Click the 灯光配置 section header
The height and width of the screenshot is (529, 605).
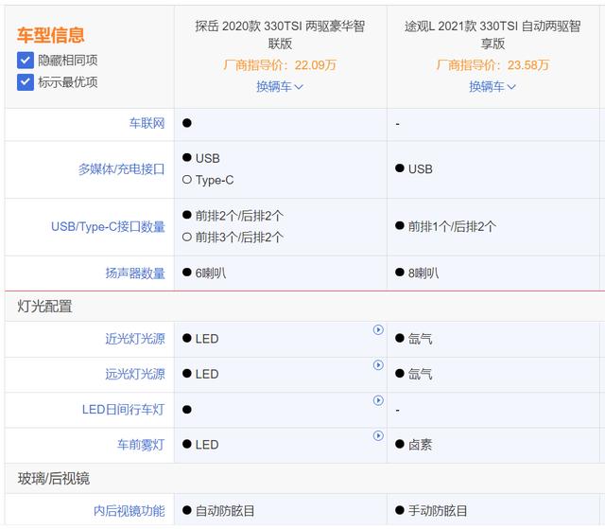point(44,307)
